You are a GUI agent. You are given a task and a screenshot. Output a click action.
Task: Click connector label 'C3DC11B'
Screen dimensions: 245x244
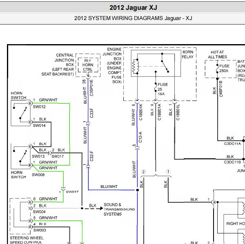point(232,162)
